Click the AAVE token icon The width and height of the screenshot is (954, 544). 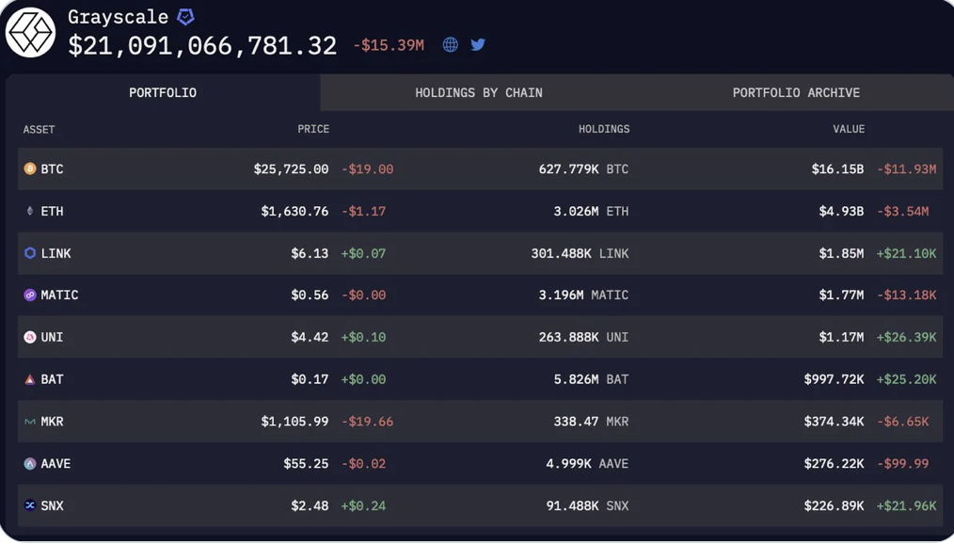click(x=30, y=463)
